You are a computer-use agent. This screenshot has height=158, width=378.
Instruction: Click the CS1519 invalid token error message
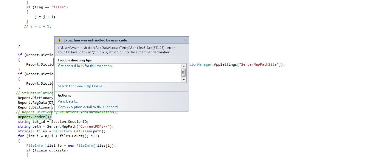click(x=116, y=50)
